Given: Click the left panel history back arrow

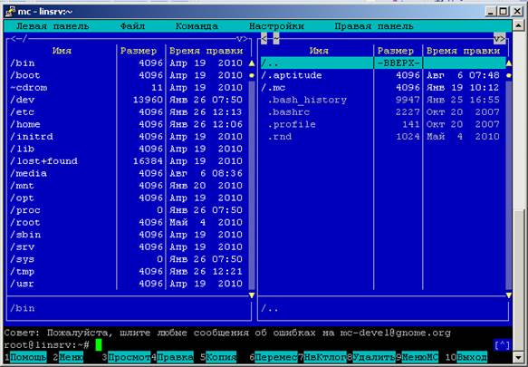Looking at the screenshot, I should [x=13, y=39].
